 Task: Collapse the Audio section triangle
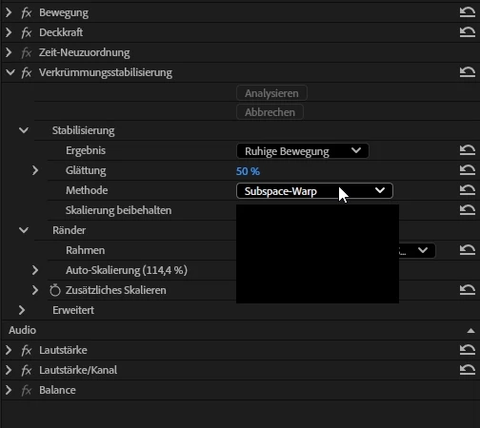click(470, 331)
